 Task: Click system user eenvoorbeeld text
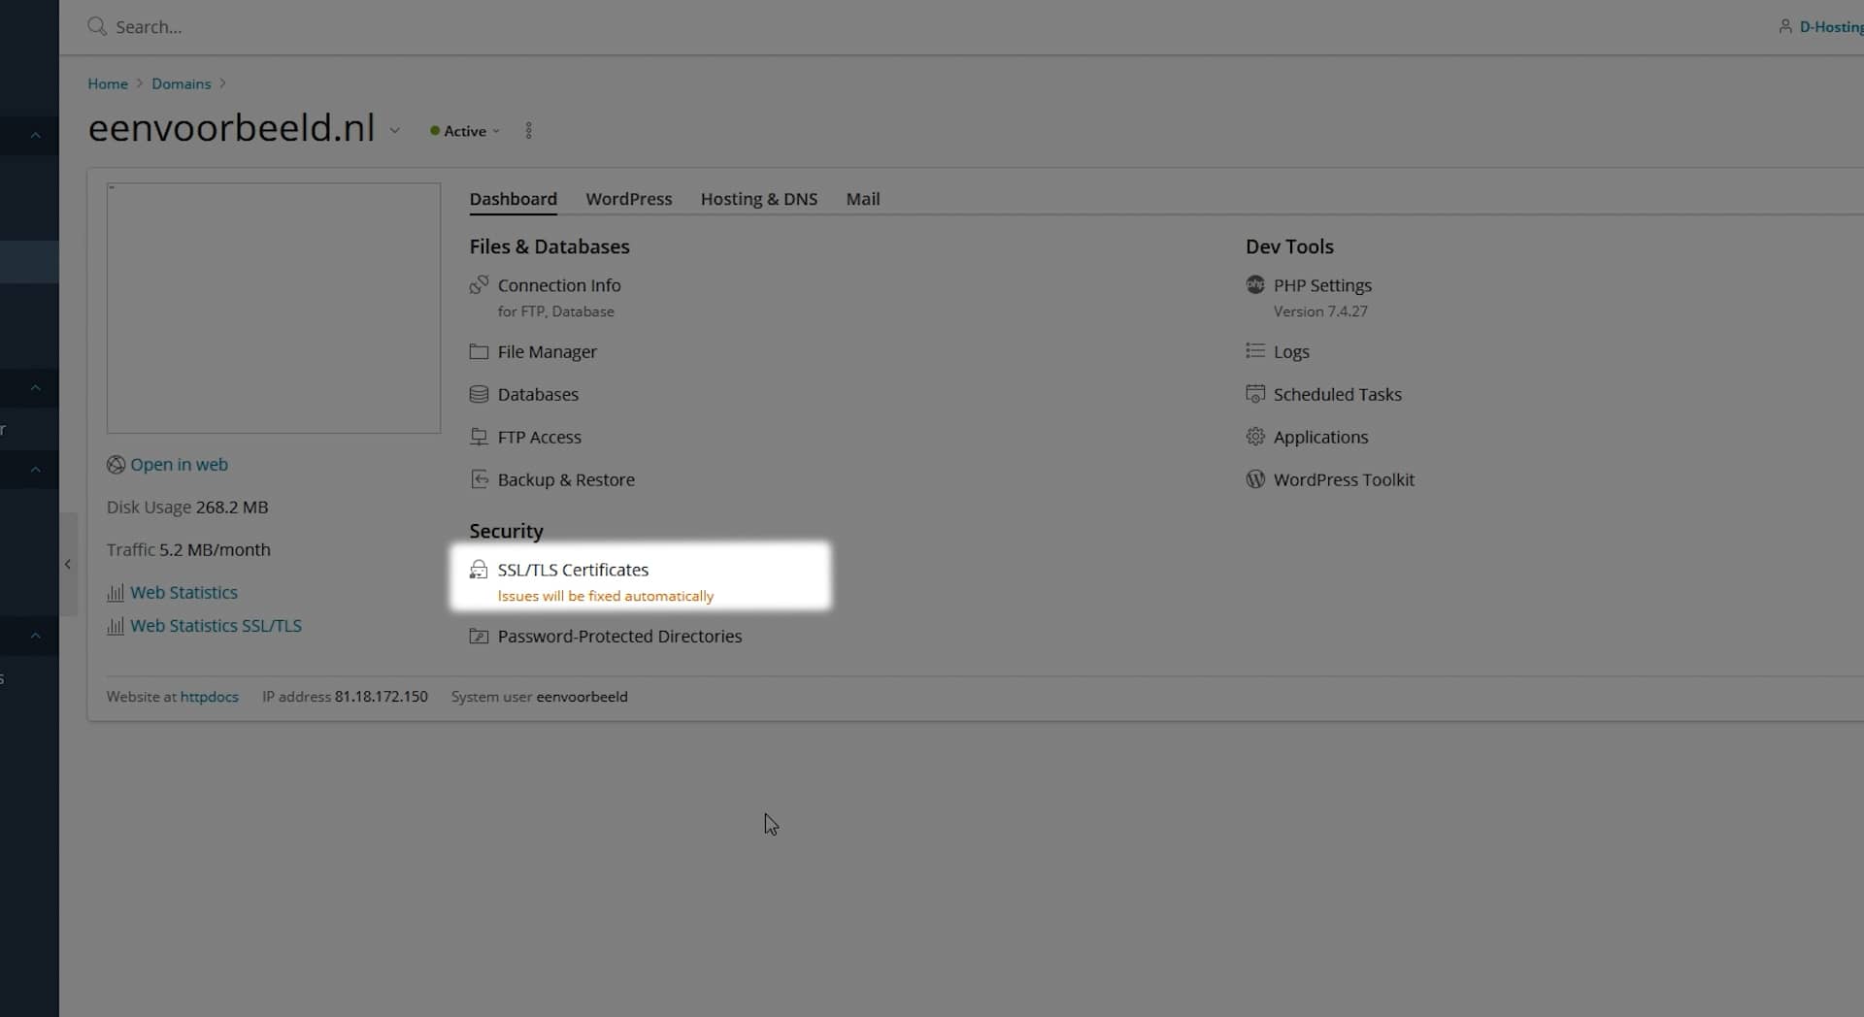pyautogui.click(x=582, y=697)
